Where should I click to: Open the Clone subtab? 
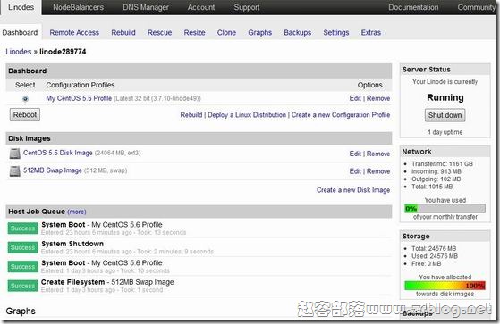click(x=226, y=32)
